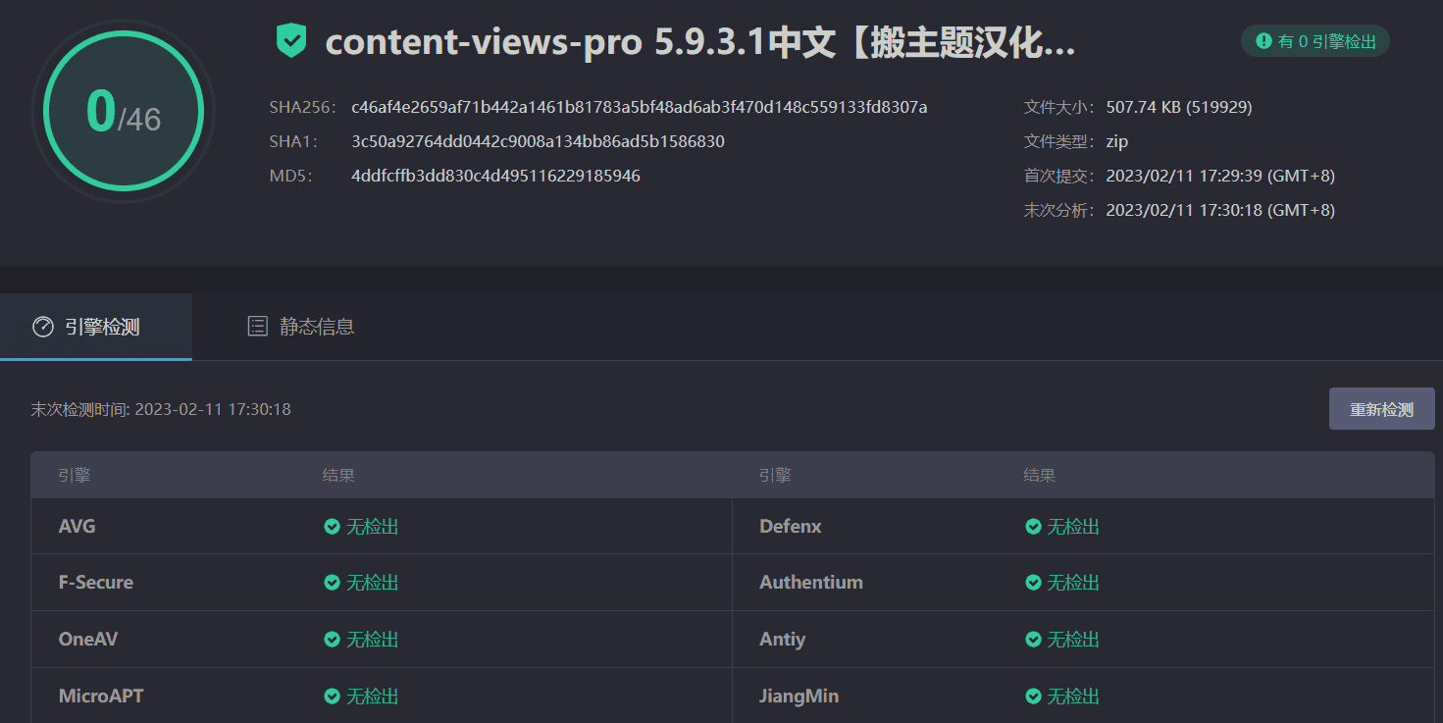
Task: Click the green check icon in JiangMin row
Action: pyautogui.click(x=1033, y=697)
